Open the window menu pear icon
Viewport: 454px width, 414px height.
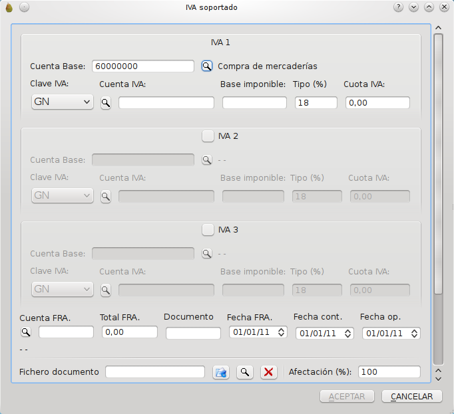point(9,7)
